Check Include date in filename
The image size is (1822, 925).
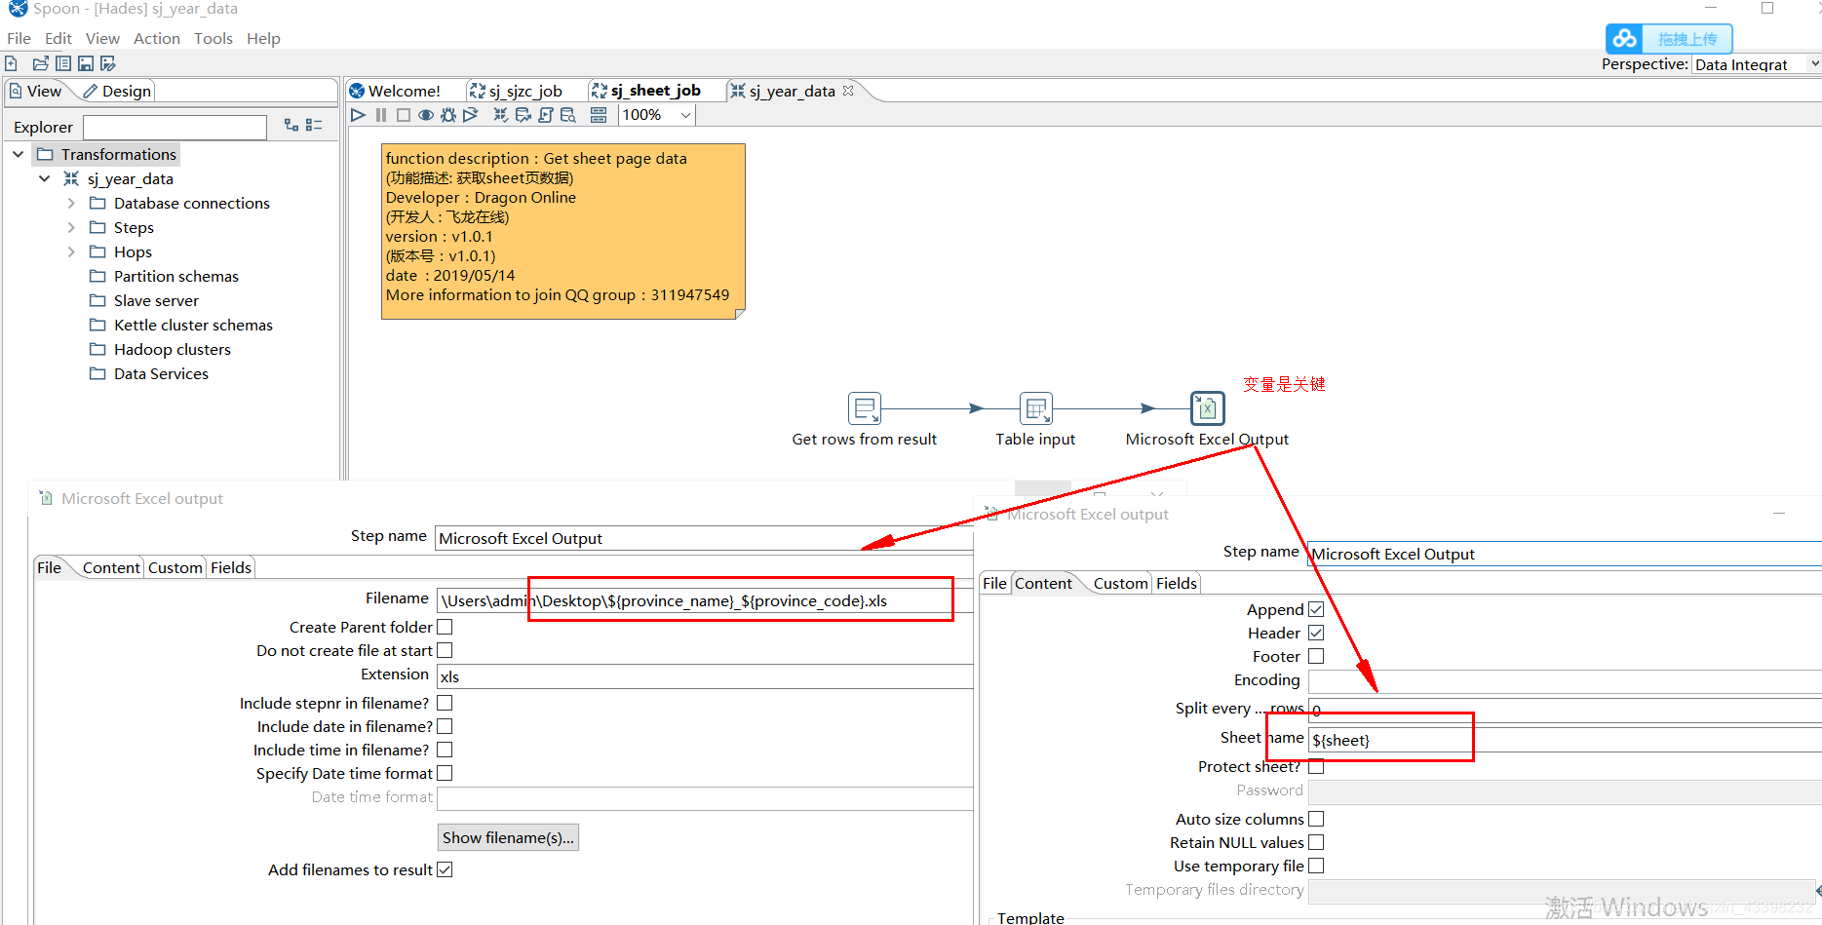point(445,726)
